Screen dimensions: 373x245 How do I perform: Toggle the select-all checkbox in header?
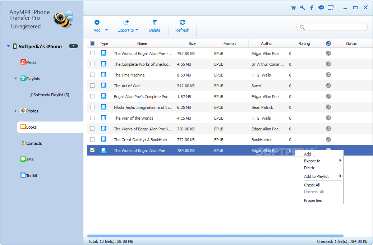92,43
